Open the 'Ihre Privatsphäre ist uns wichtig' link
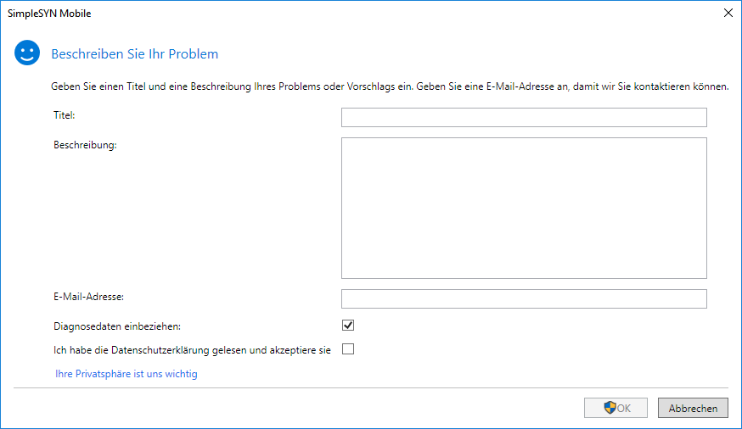 point(126,373)
